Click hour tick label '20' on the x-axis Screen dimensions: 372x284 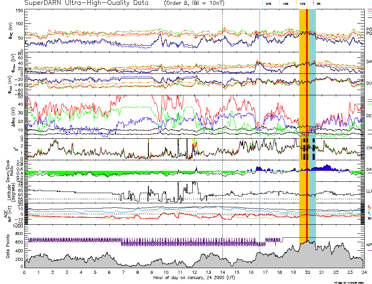[307, 272]
